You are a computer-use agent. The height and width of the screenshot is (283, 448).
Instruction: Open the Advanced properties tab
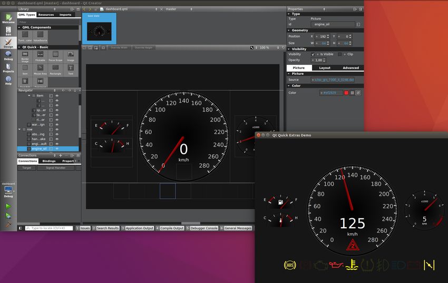point(350,68)
